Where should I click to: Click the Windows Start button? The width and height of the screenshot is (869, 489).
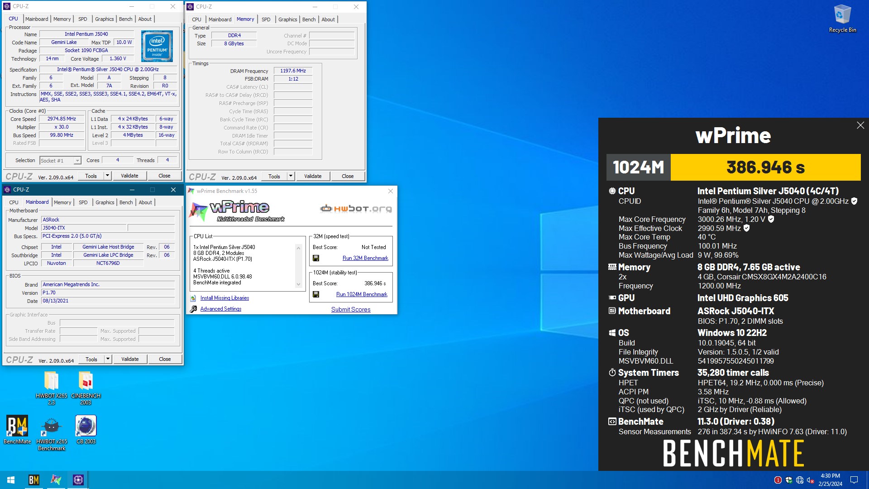point(11,480)
